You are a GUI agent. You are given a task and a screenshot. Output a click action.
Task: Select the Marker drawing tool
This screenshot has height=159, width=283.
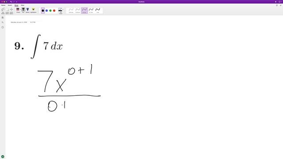(x=27, y=10)
